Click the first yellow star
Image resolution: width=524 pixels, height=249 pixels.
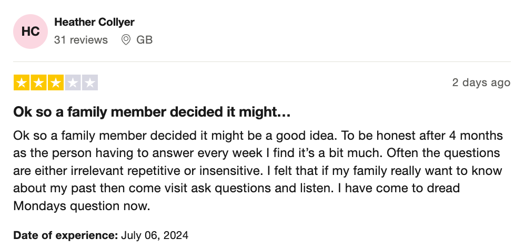[x=22, y=82]
